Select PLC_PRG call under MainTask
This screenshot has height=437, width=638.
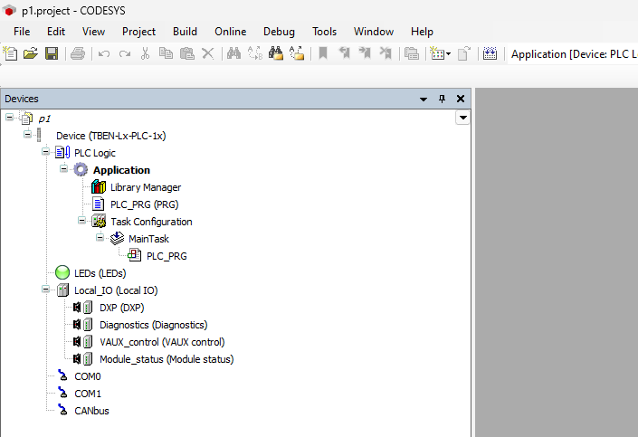pos(167,256)
